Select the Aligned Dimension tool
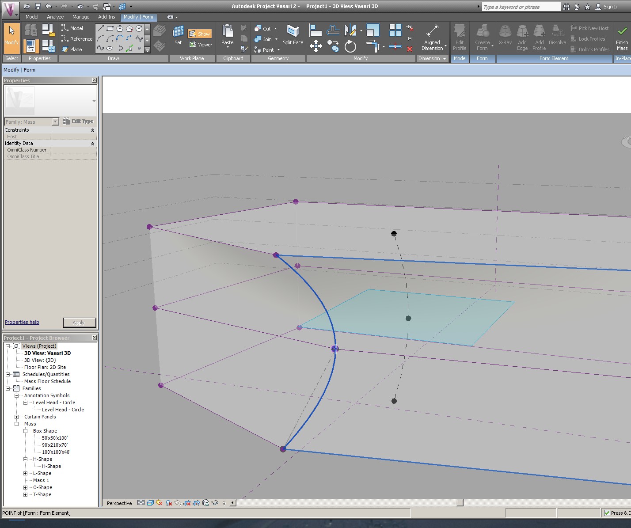 pos(432,37)
